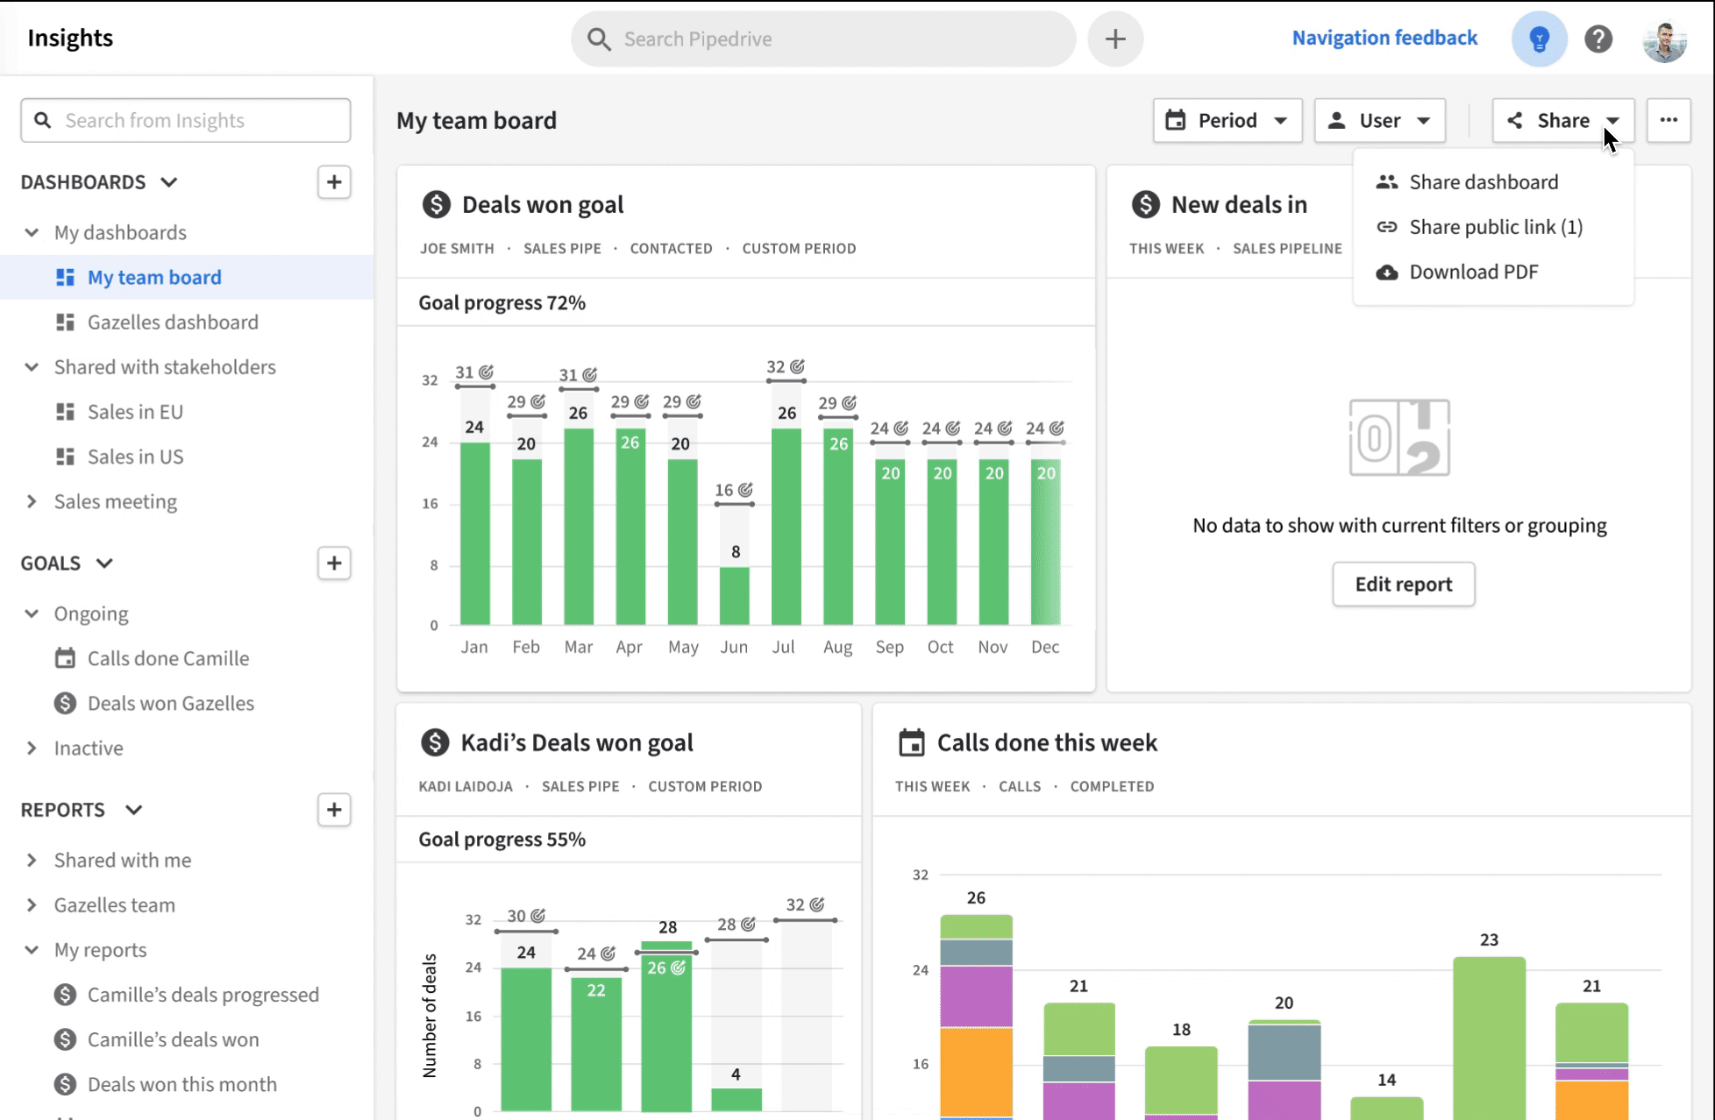
Task: Expand the Sales meeting folder
Action: pyautogui.click(x=32, y=501)
